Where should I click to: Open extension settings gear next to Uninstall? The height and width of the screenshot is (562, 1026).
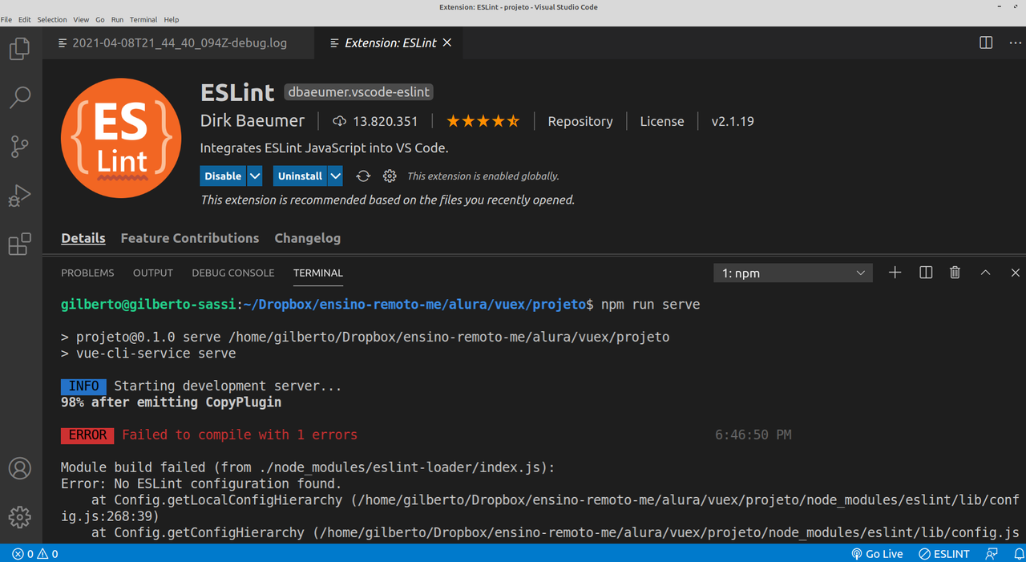[x=390, y=176]
